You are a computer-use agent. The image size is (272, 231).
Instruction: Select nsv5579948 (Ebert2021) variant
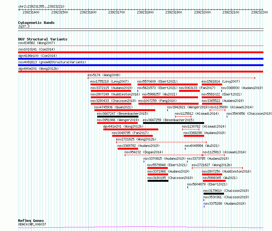click(x=167, y=165)
